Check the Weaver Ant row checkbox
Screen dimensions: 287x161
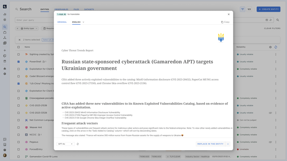(x=19, y=128)
